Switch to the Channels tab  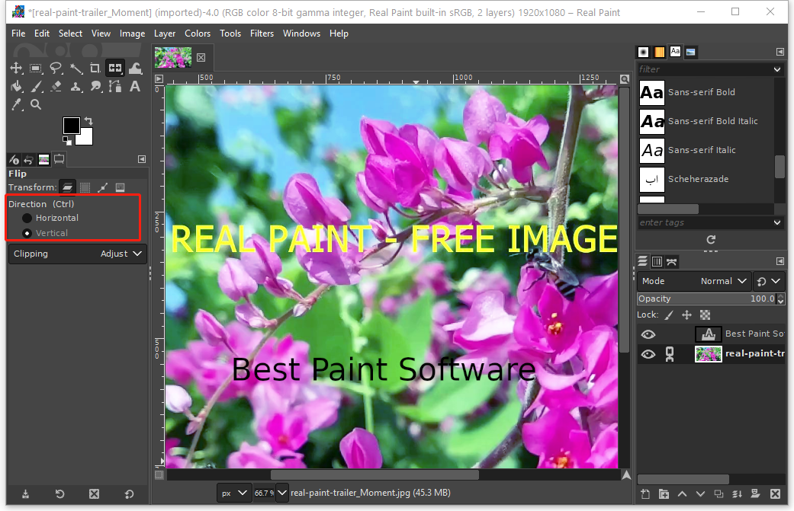coord(657,261)
